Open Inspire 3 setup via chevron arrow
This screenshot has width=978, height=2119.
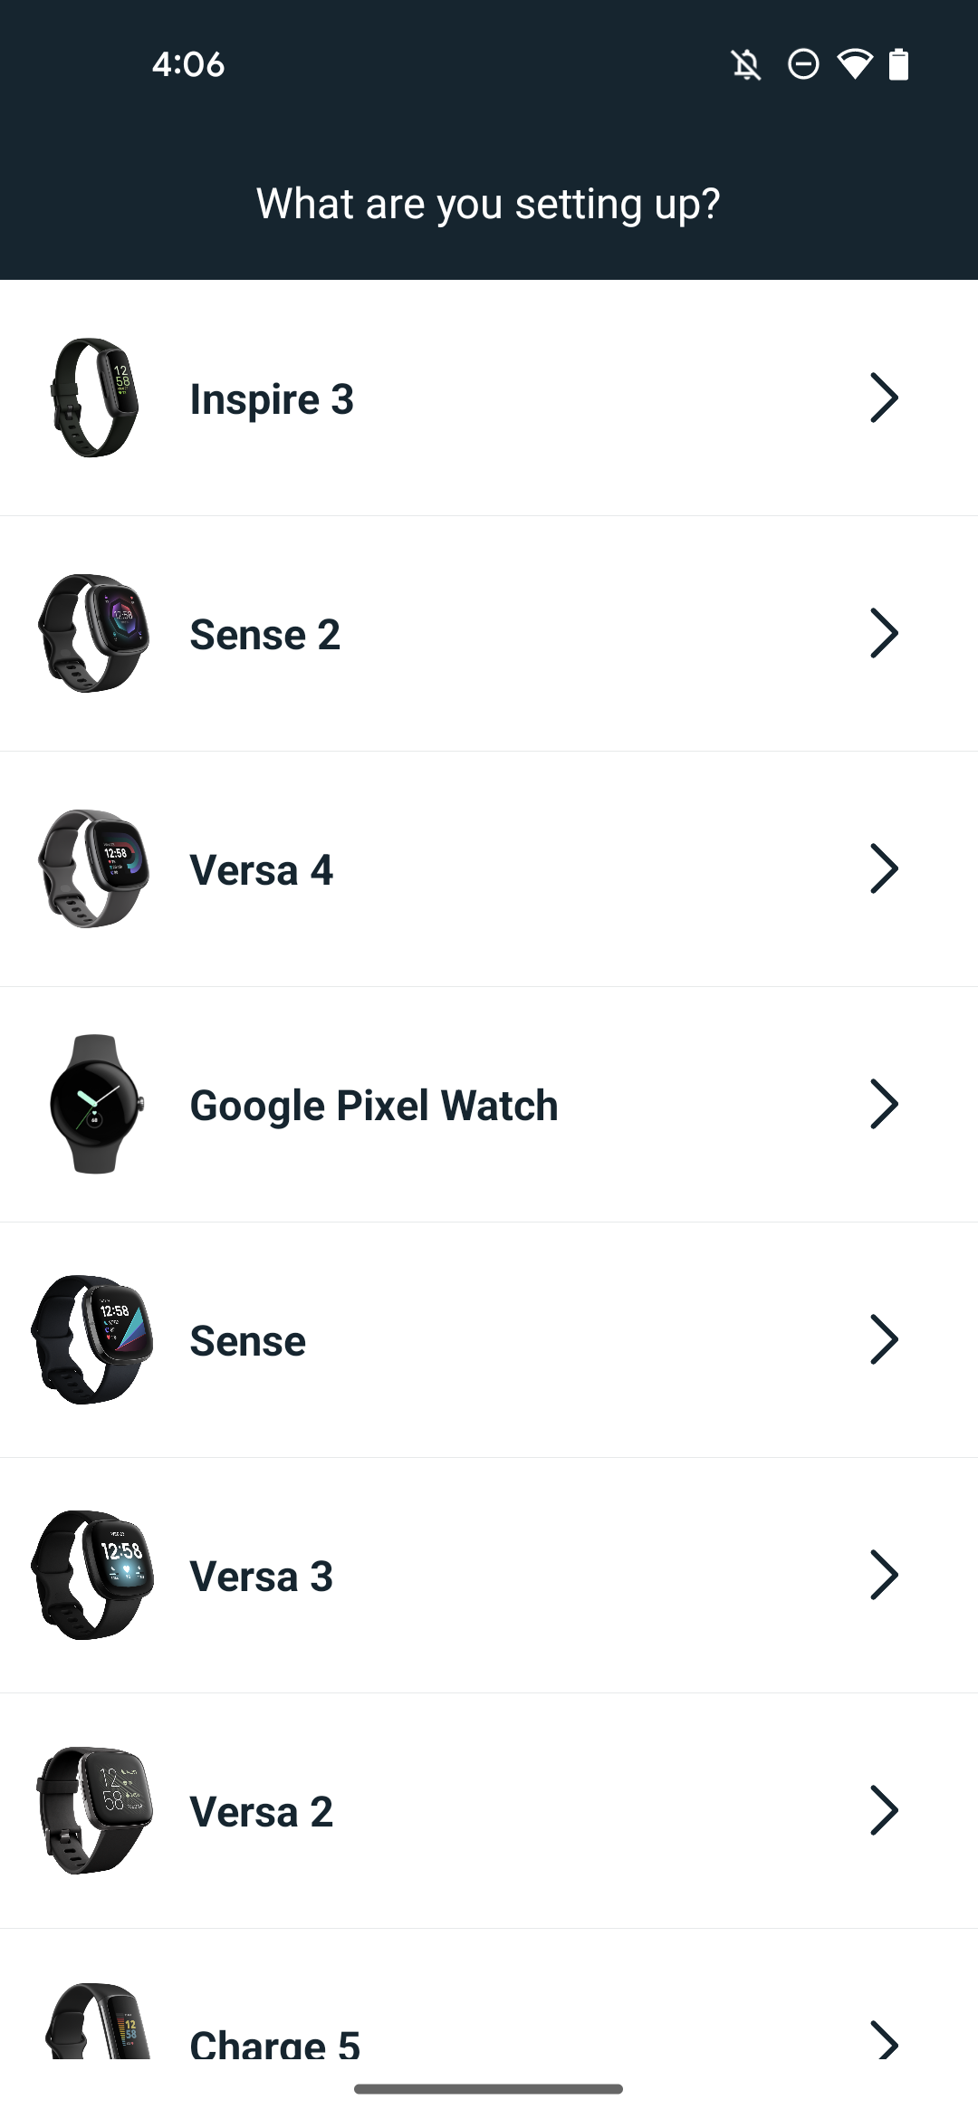coord(883,398)
